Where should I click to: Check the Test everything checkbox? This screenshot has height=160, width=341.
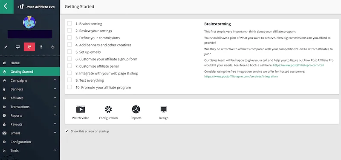(69, 80)
